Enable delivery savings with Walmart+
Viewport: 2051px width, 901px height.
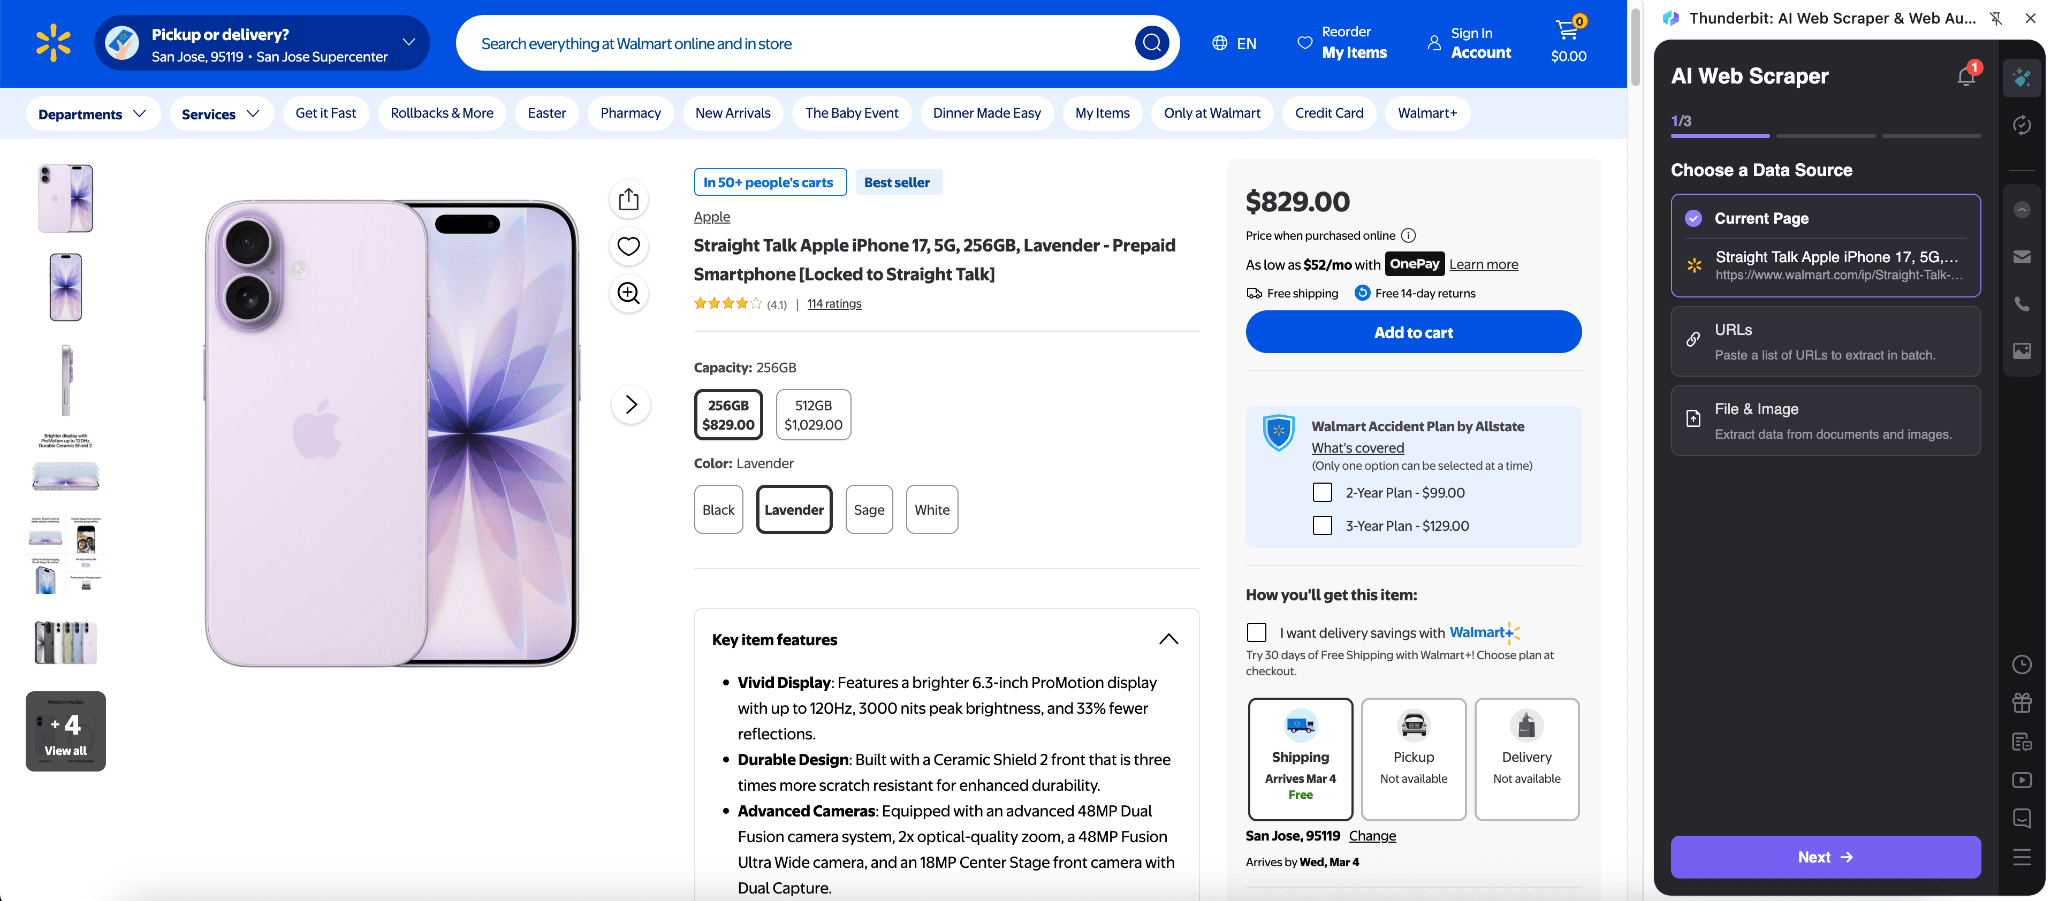tap(1256, 632)
